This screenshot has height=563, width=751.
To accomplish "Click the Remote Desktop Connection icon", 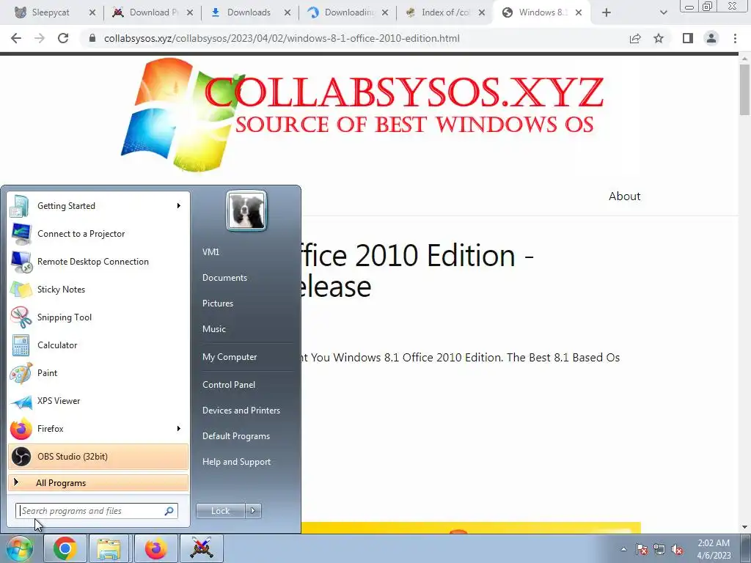I will click(21, 262).
